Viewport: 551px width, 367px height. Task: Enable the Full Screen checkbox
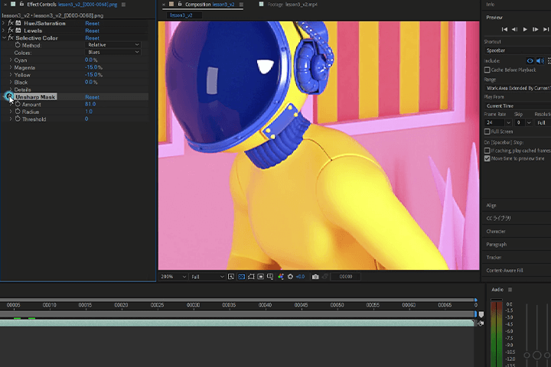(487, 132)
